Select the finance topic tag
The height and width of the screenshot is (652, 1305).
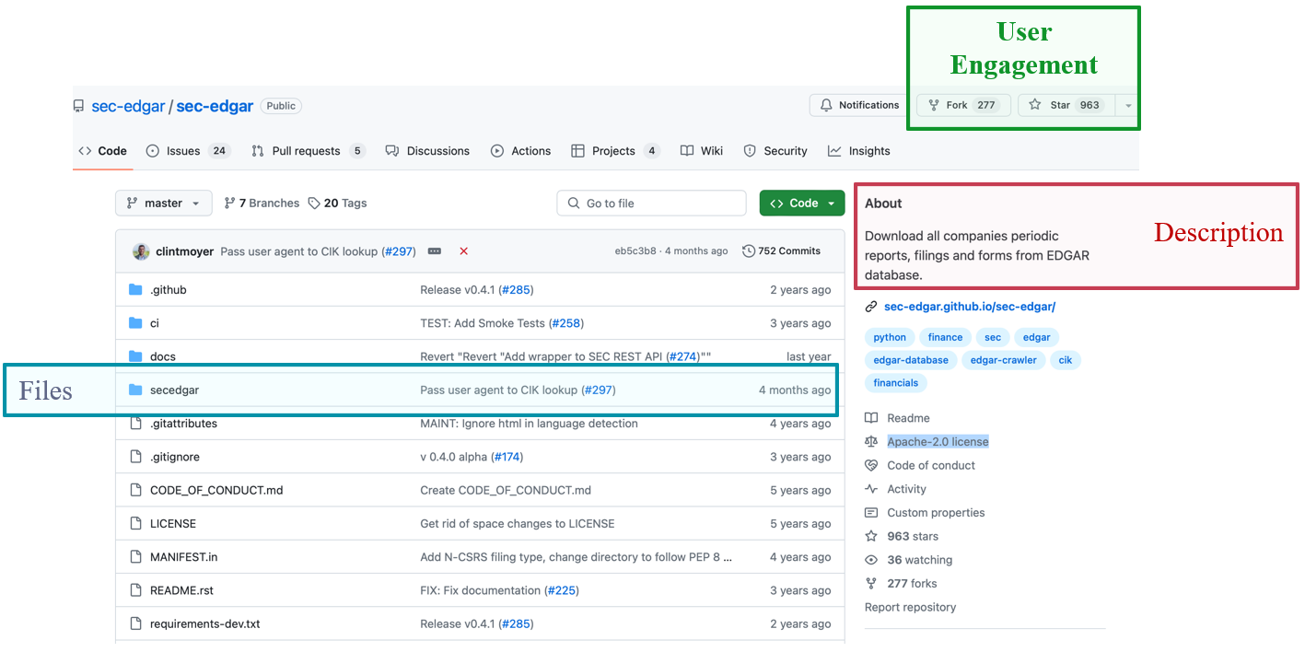[x=945, y=338]
